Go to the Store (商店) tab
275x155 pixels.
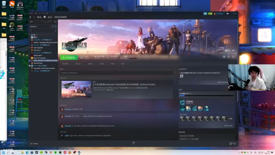point(39,17)
